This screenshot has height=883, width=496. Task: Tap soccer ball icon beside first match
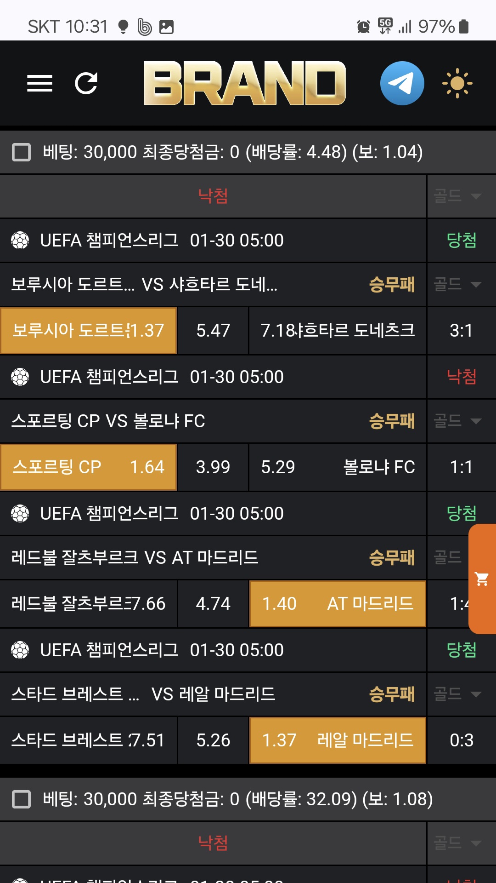[20, 240]
